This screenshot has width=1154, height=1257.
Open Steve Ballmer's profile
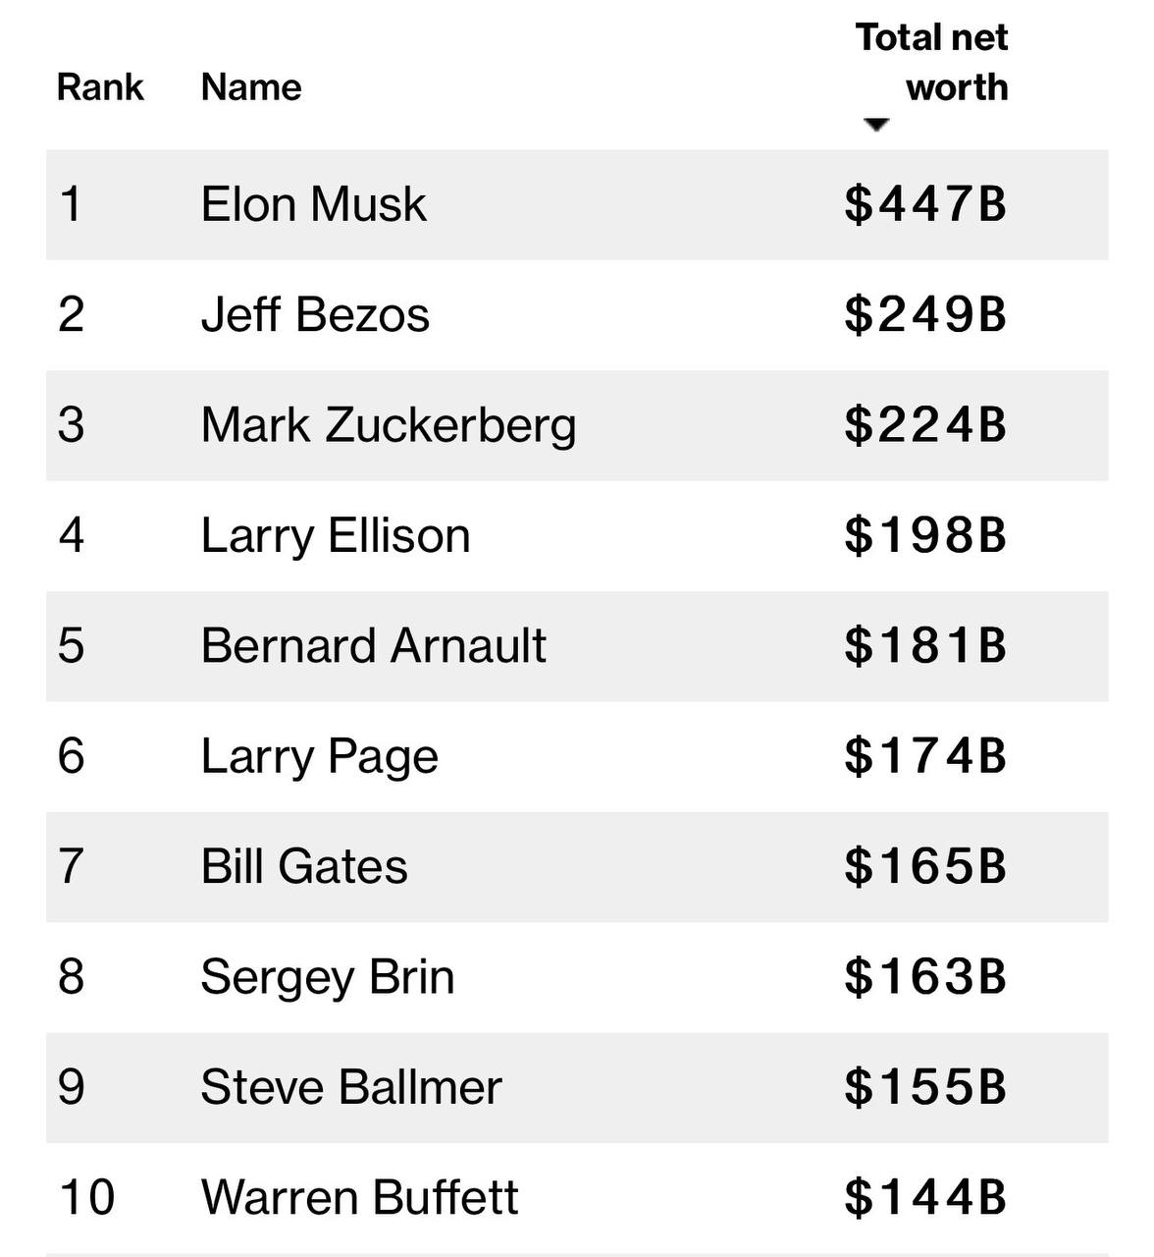click(351, 1087)
